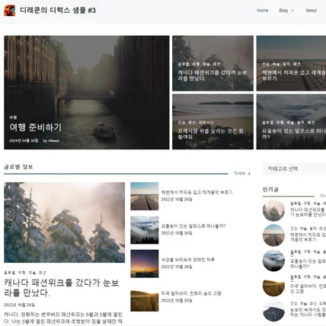This screenshot has height=326, width=326.
Task: Click the date under featured post '2022년 10월 26일'
Action: point(19,305)
